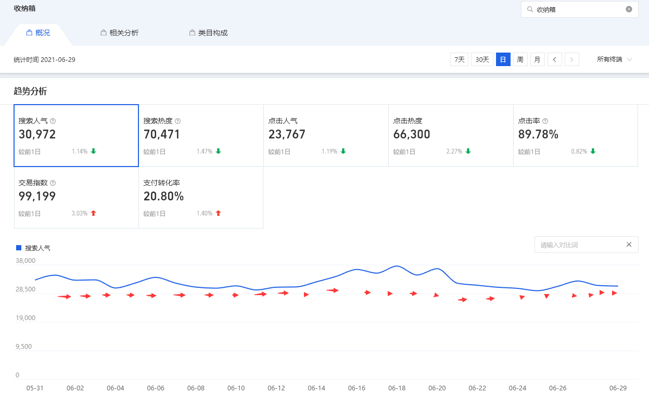
Task: Focus the 请输入对比词 input field
Action: [578, 245]
